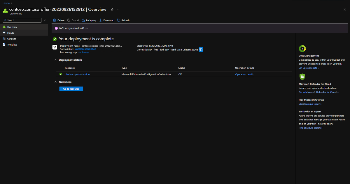
Task: Open the ellipsis overflow menu
Action: click(x=118, y=10)
